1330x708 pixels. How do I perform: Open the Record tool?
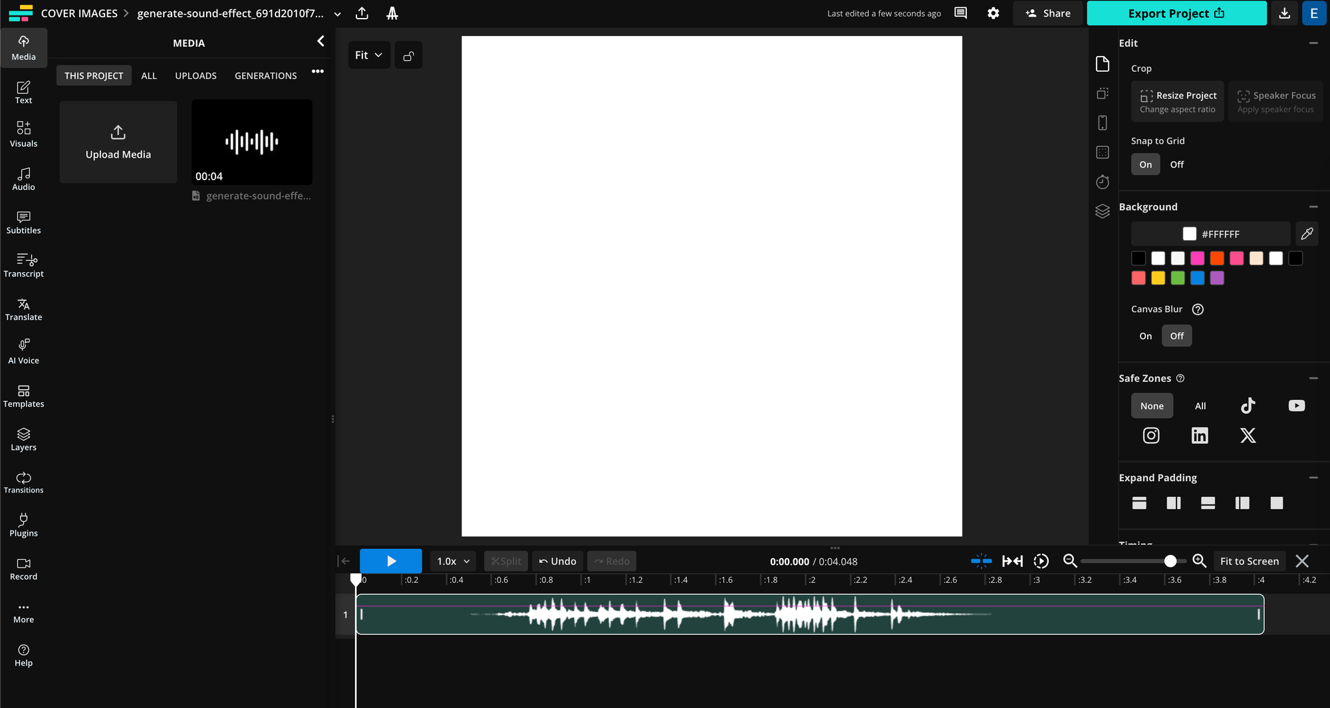(23, 567)
